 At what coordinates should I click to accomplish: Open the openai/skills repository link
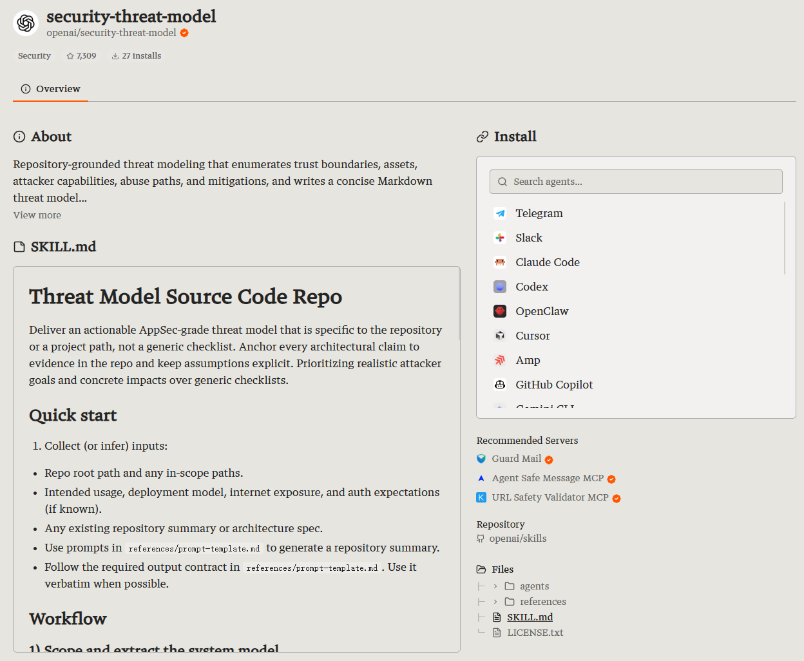pos(518,539)
